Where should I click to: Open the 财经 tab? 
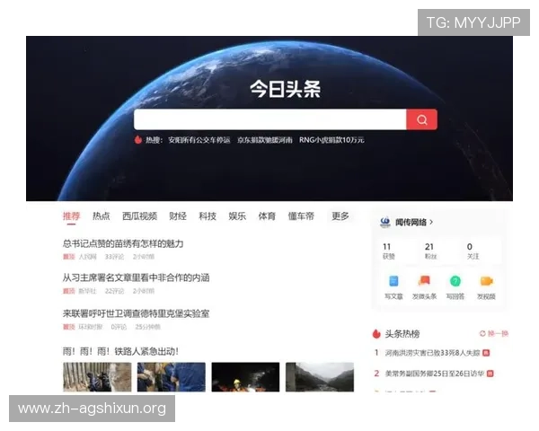click(x=178, y=216)
